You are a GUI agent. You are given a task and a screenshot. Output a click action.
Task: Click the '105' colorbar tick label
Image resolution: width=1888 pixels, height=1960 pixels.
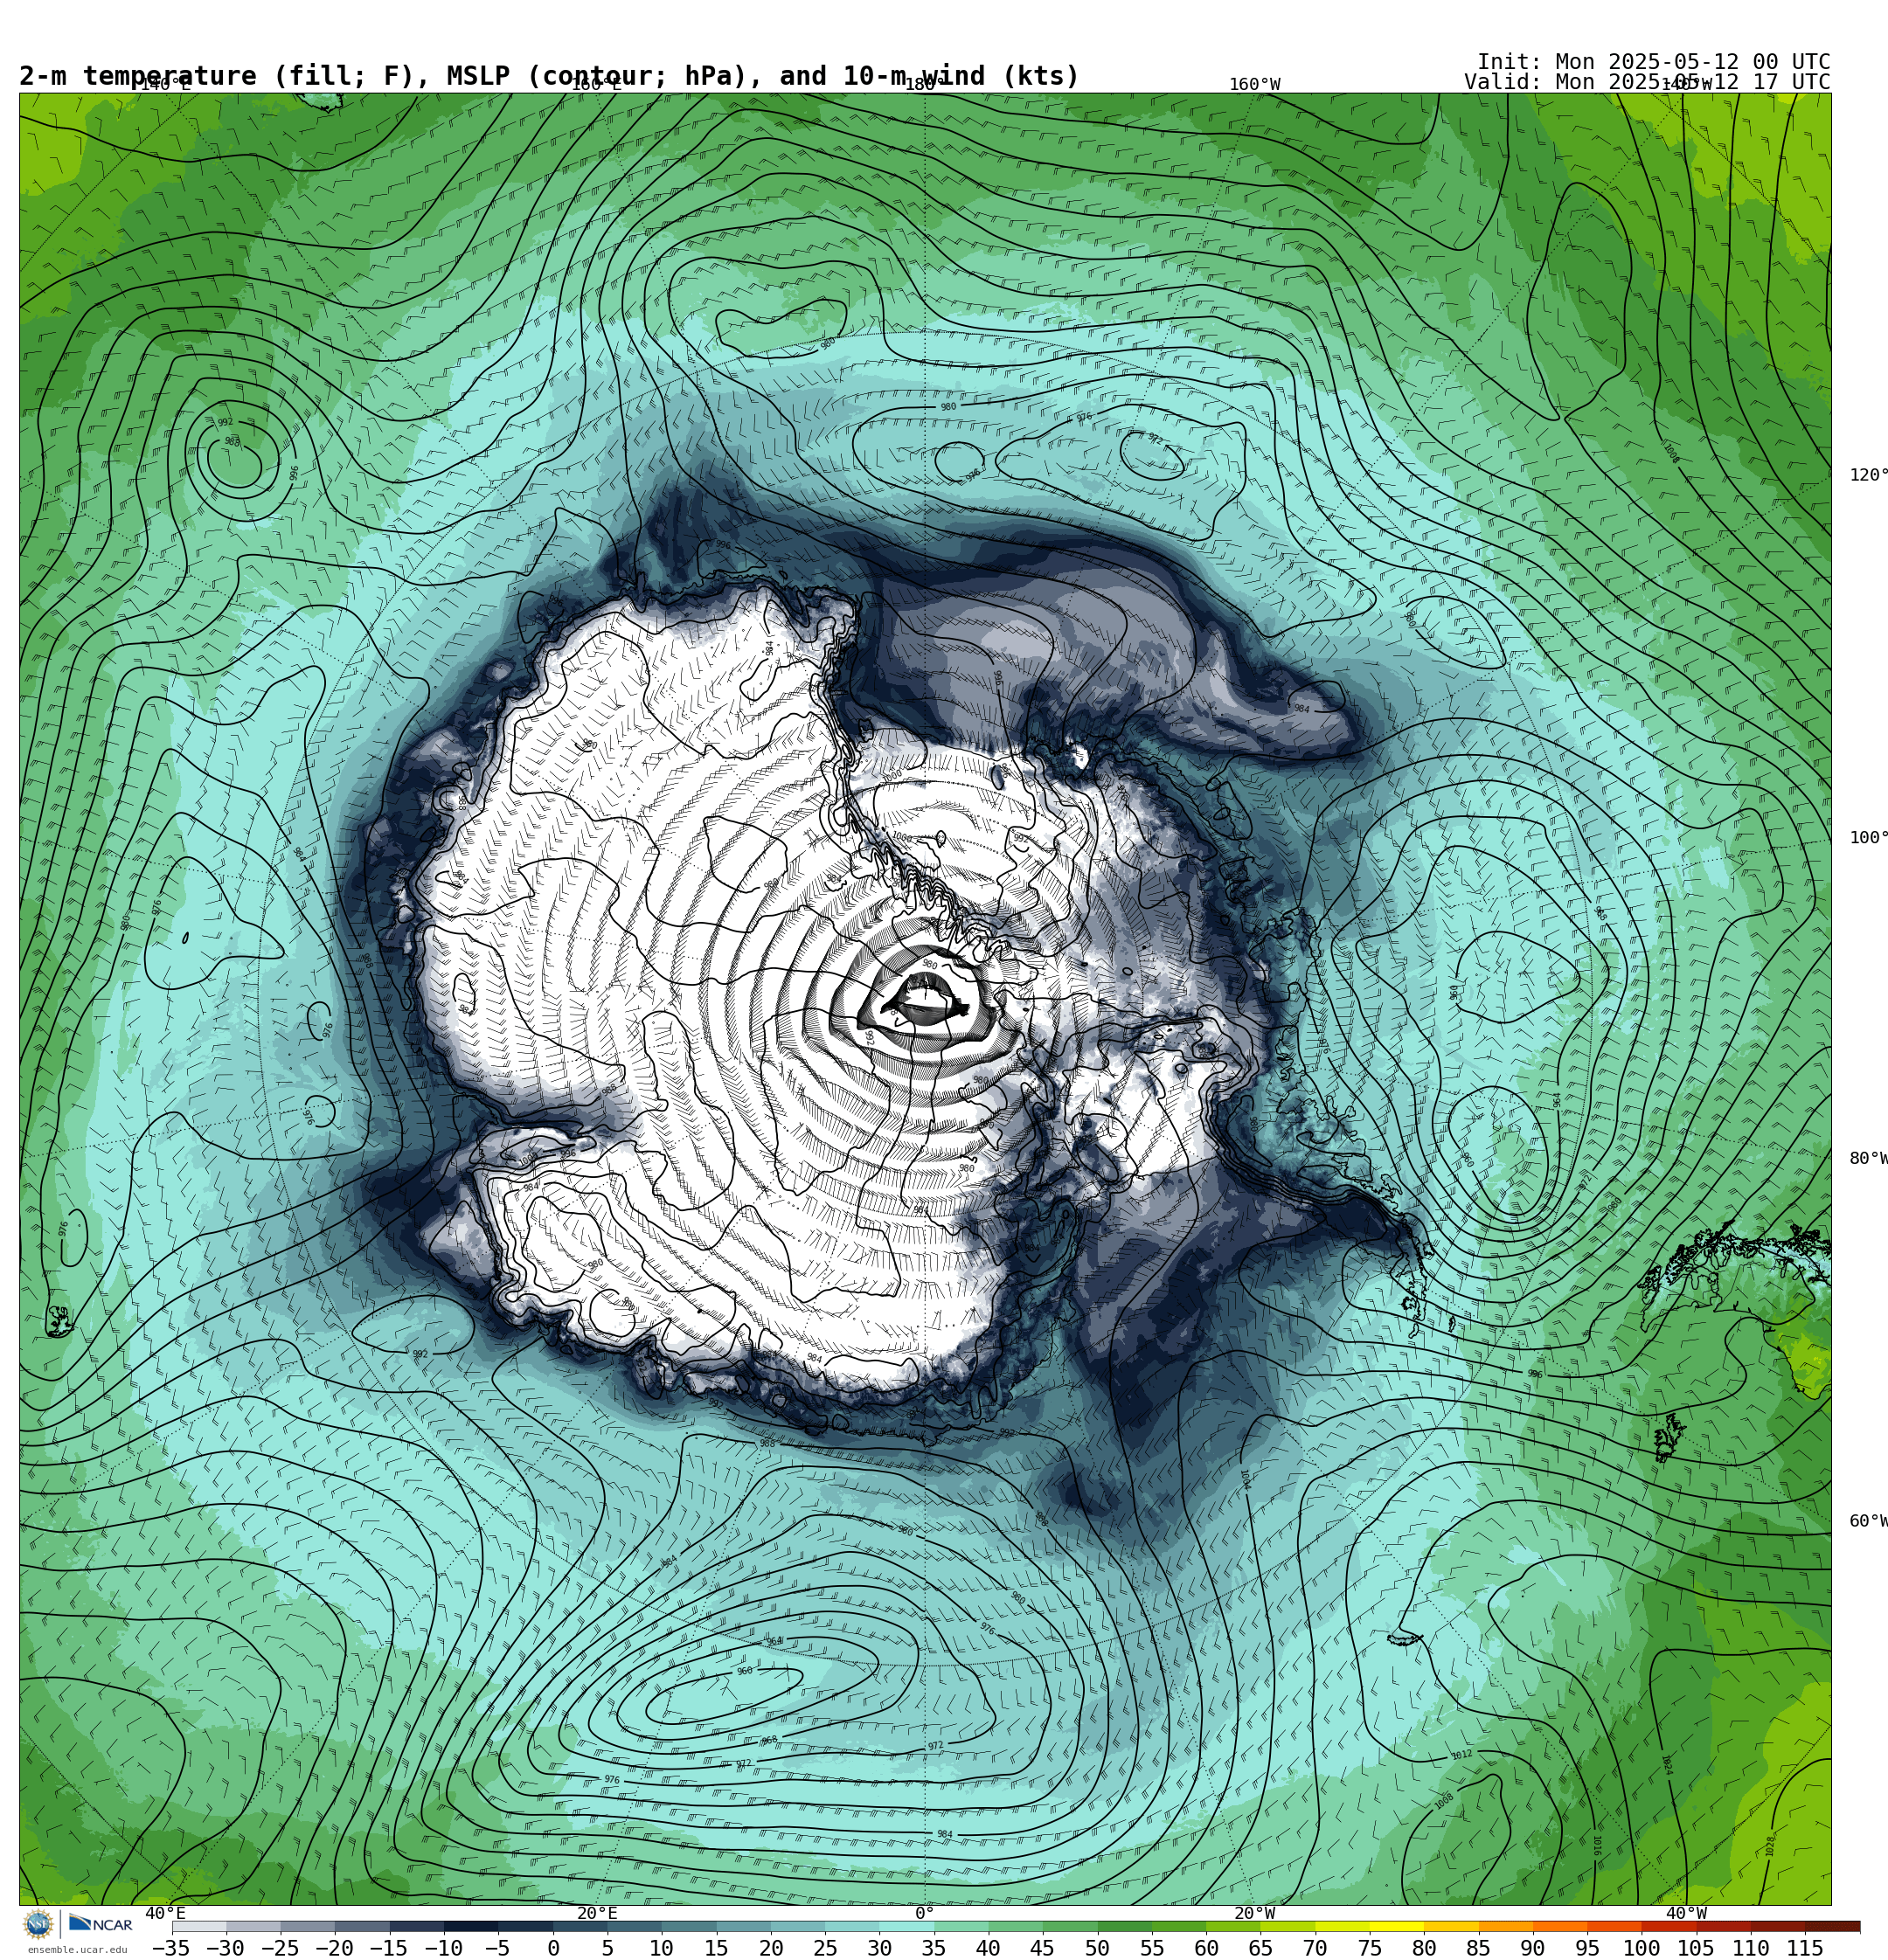(x=1697, y=1948)
